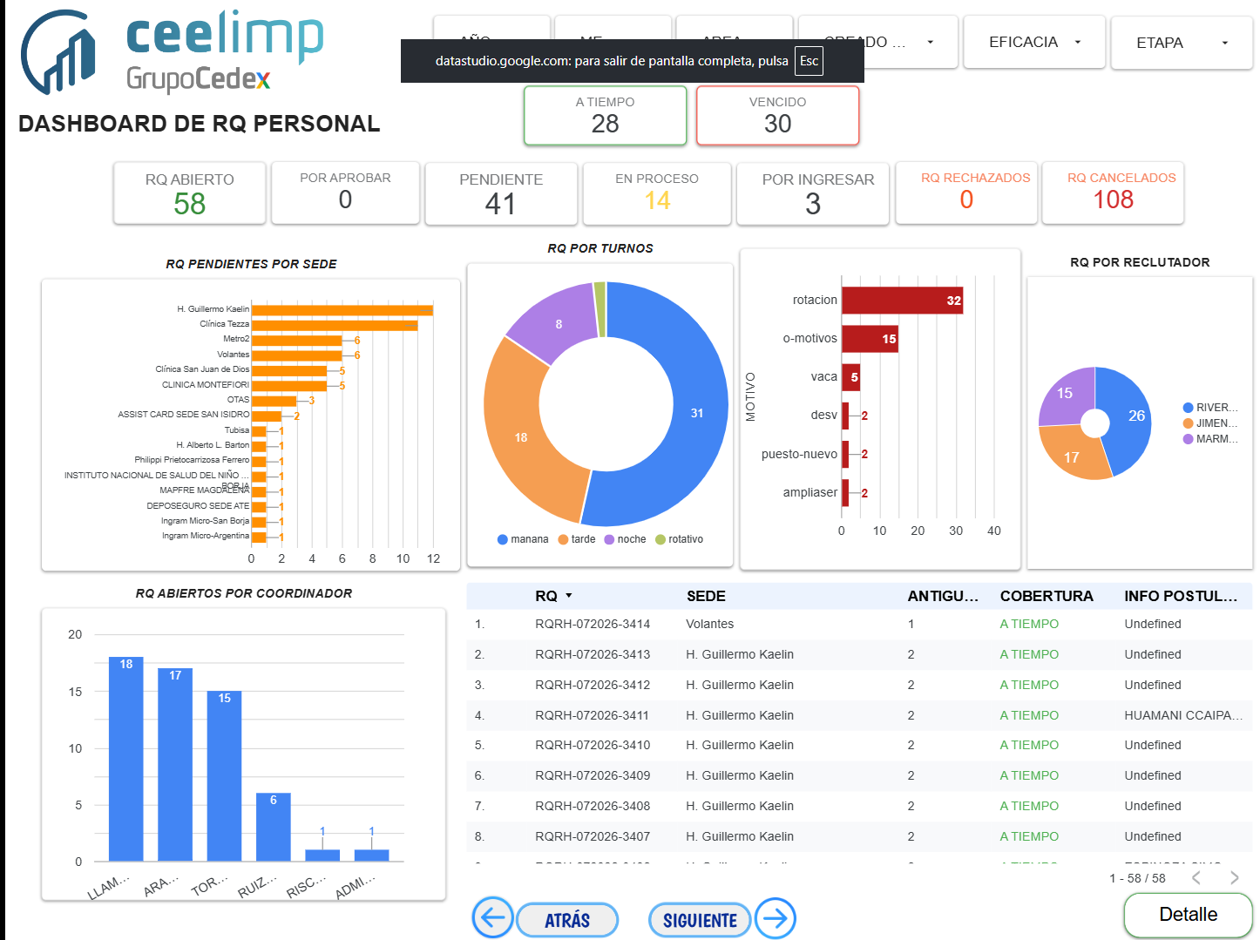The width and height of the screenshot is (1260, 940).
Task: Click the blue donut segment labeled 31
Action: click(x=697, y=413)
